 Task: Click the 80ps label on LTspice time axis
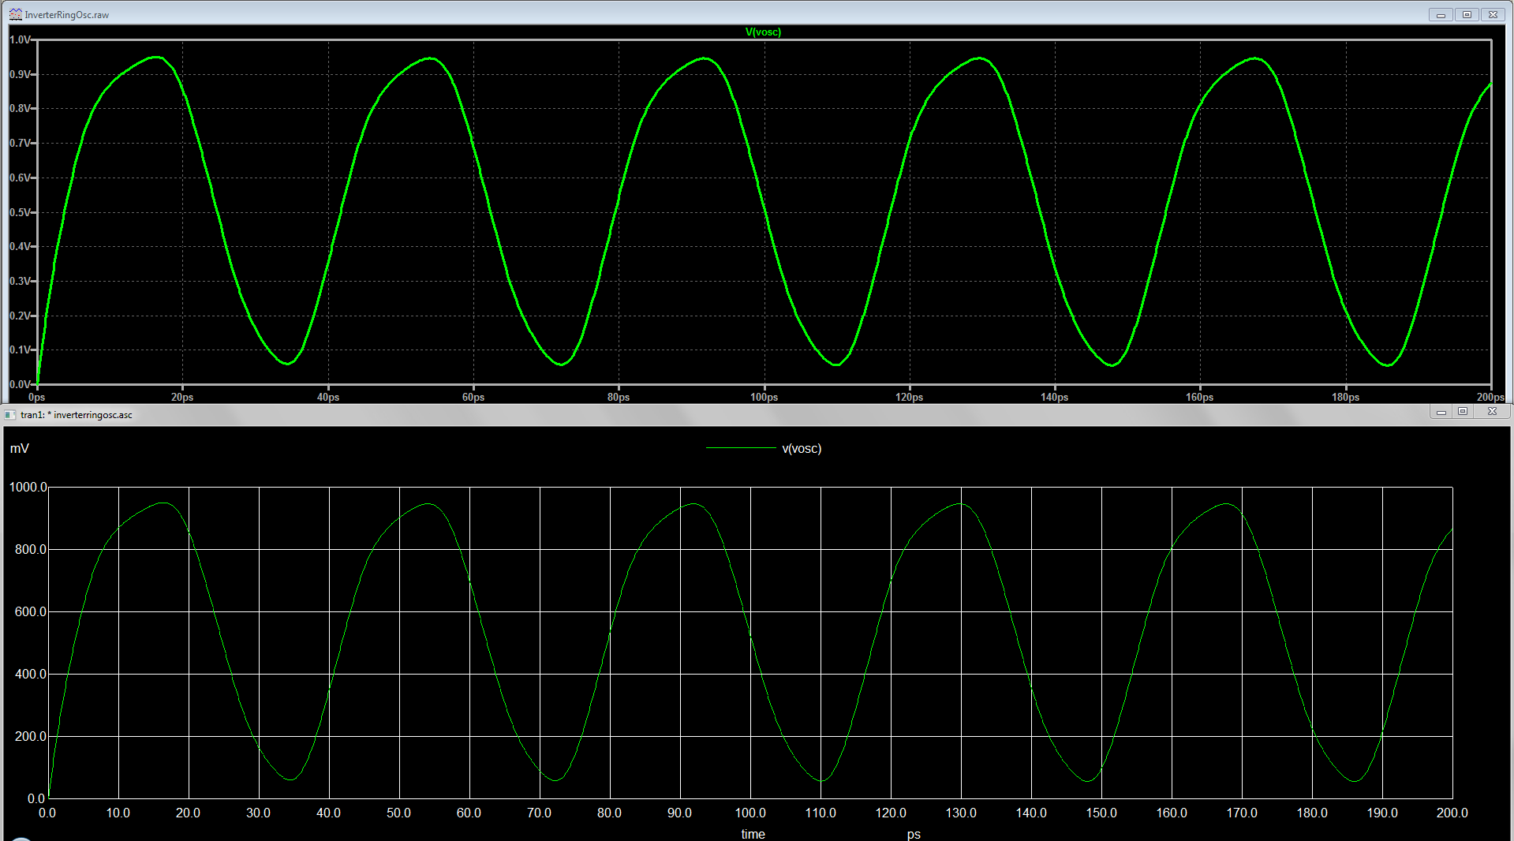[619, 397]
